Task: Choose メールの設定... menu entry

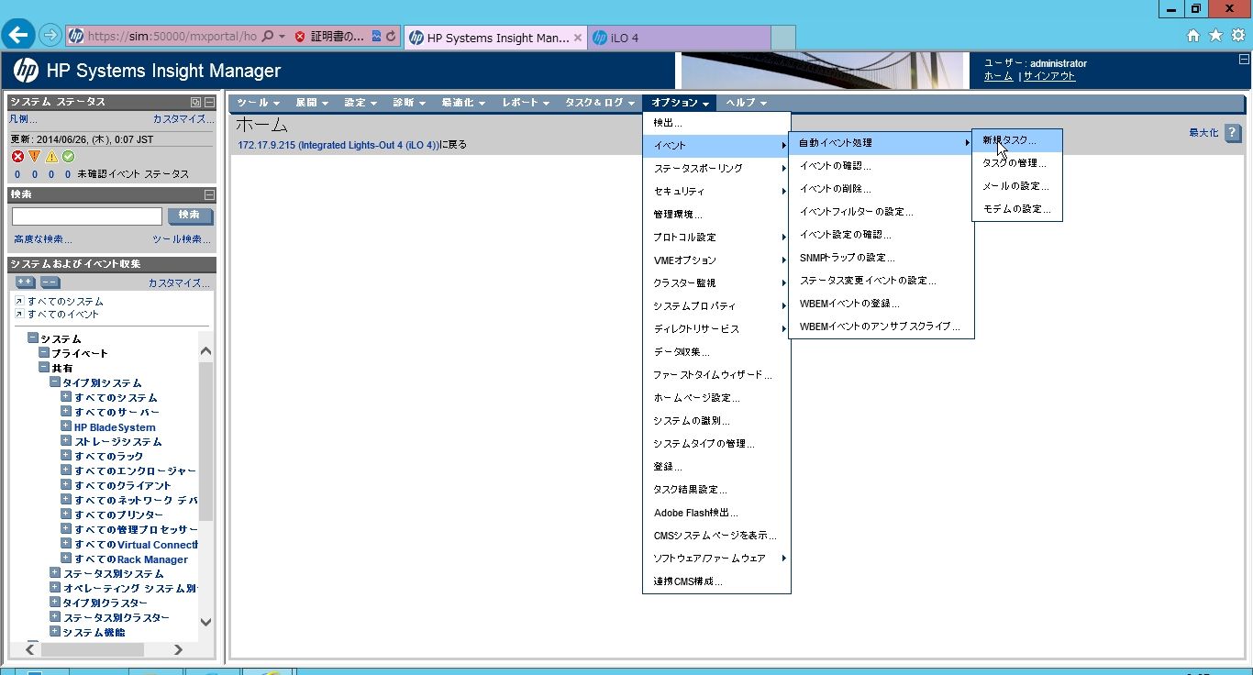Action: 1017,186
